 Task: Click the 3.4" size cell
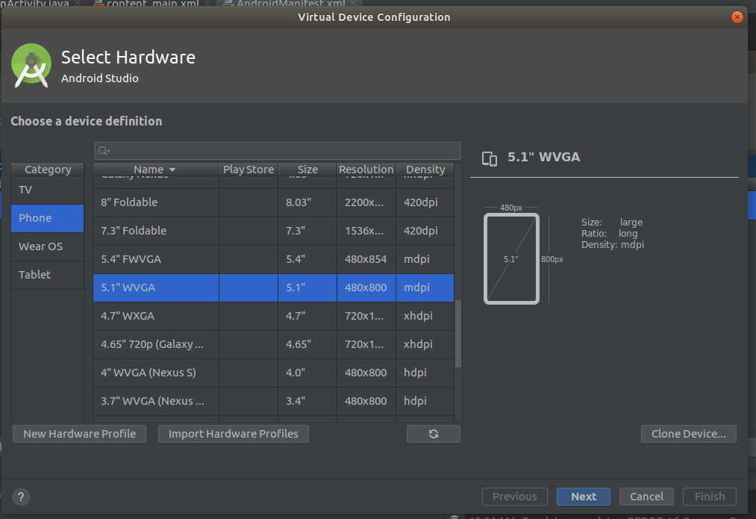(x=307, y=402)
